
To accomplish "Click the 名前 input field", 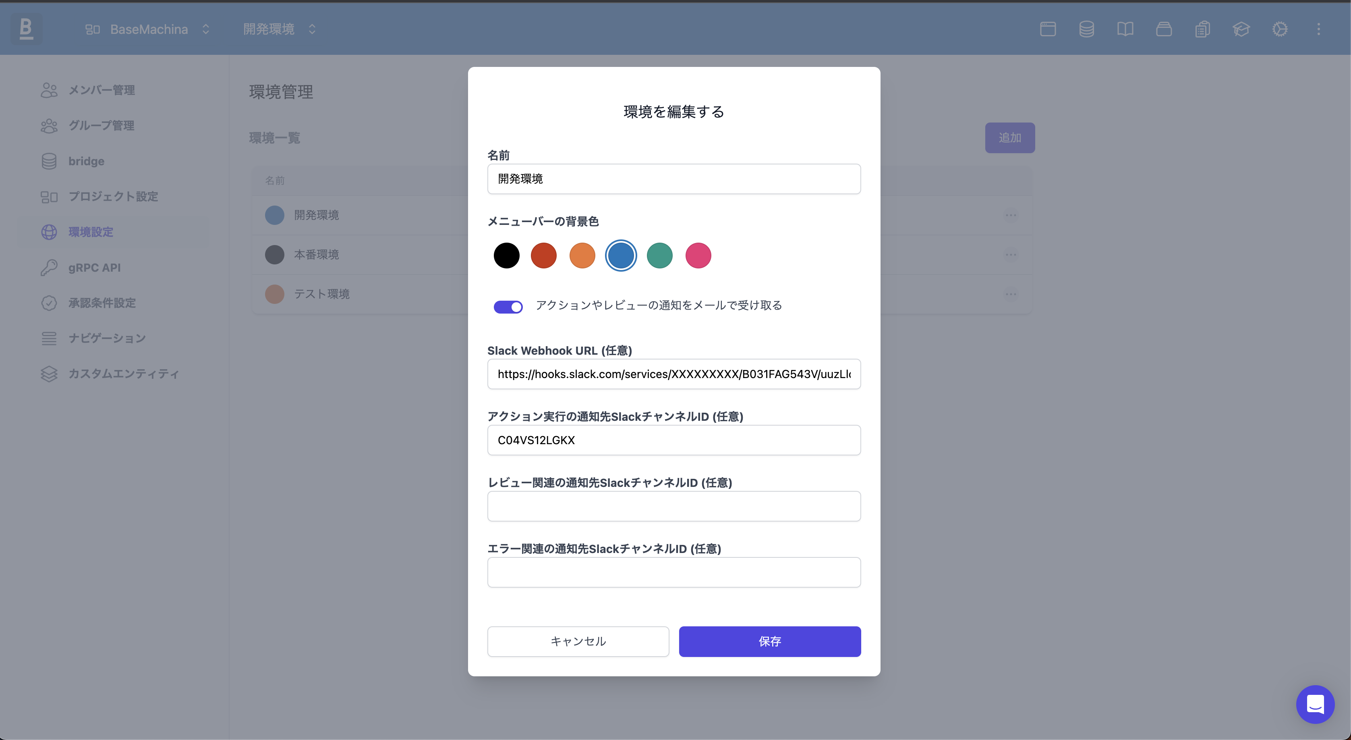I will coord(673,179).
